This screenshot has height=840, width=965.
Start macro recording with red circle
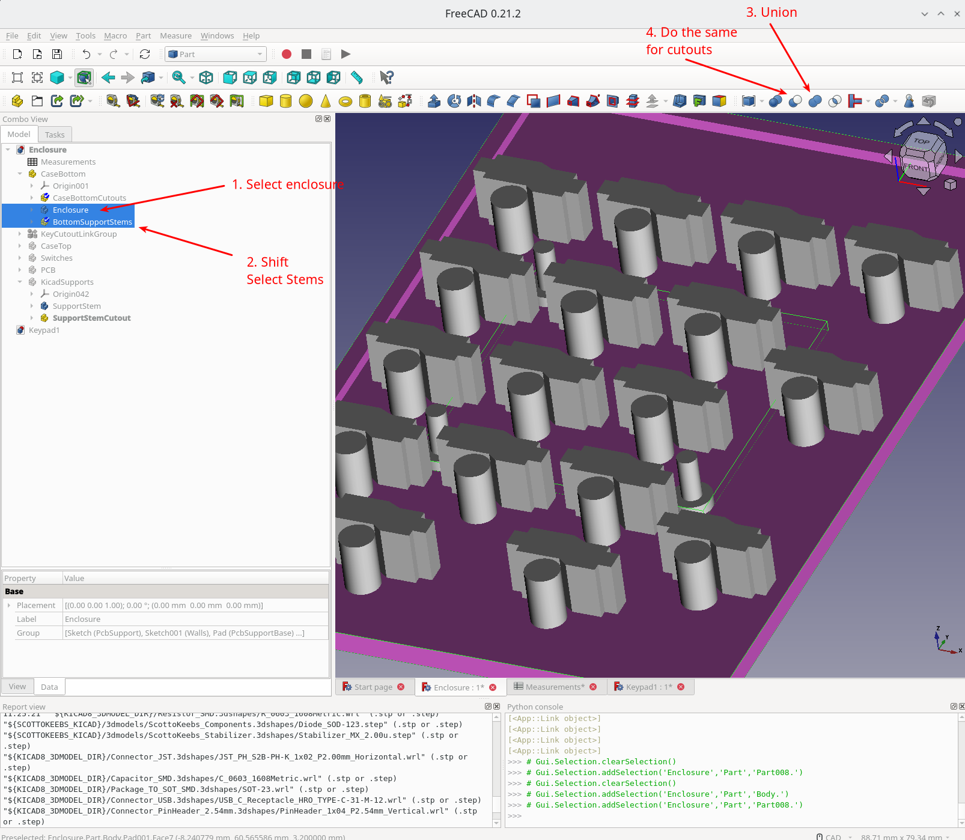(287, 54)
